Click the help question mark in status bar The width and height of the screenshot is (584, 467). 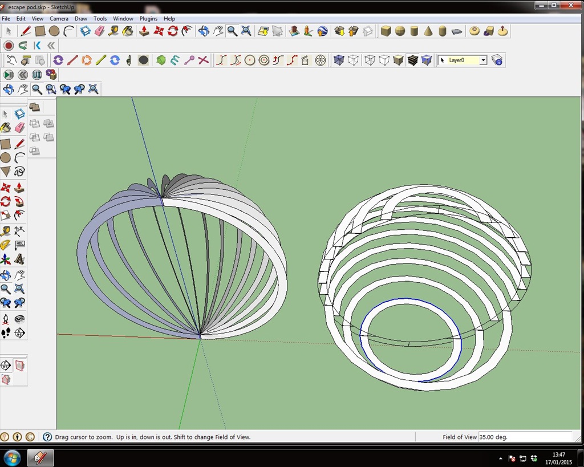point(47,437)
